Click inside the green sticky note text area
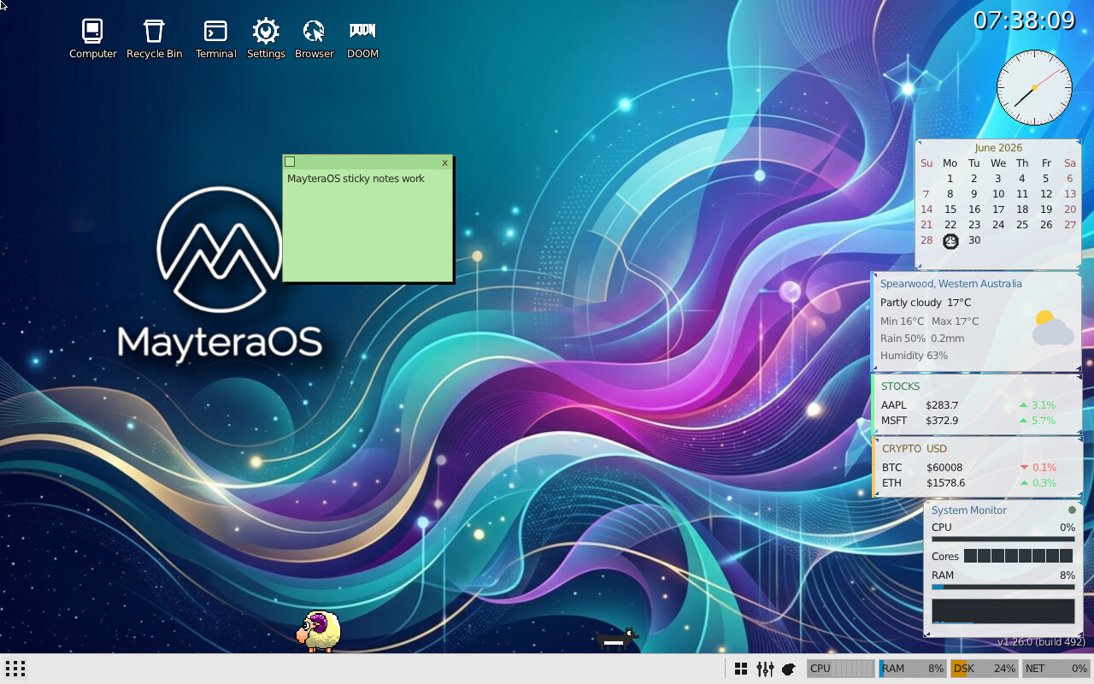 click(x=368, y=226)
